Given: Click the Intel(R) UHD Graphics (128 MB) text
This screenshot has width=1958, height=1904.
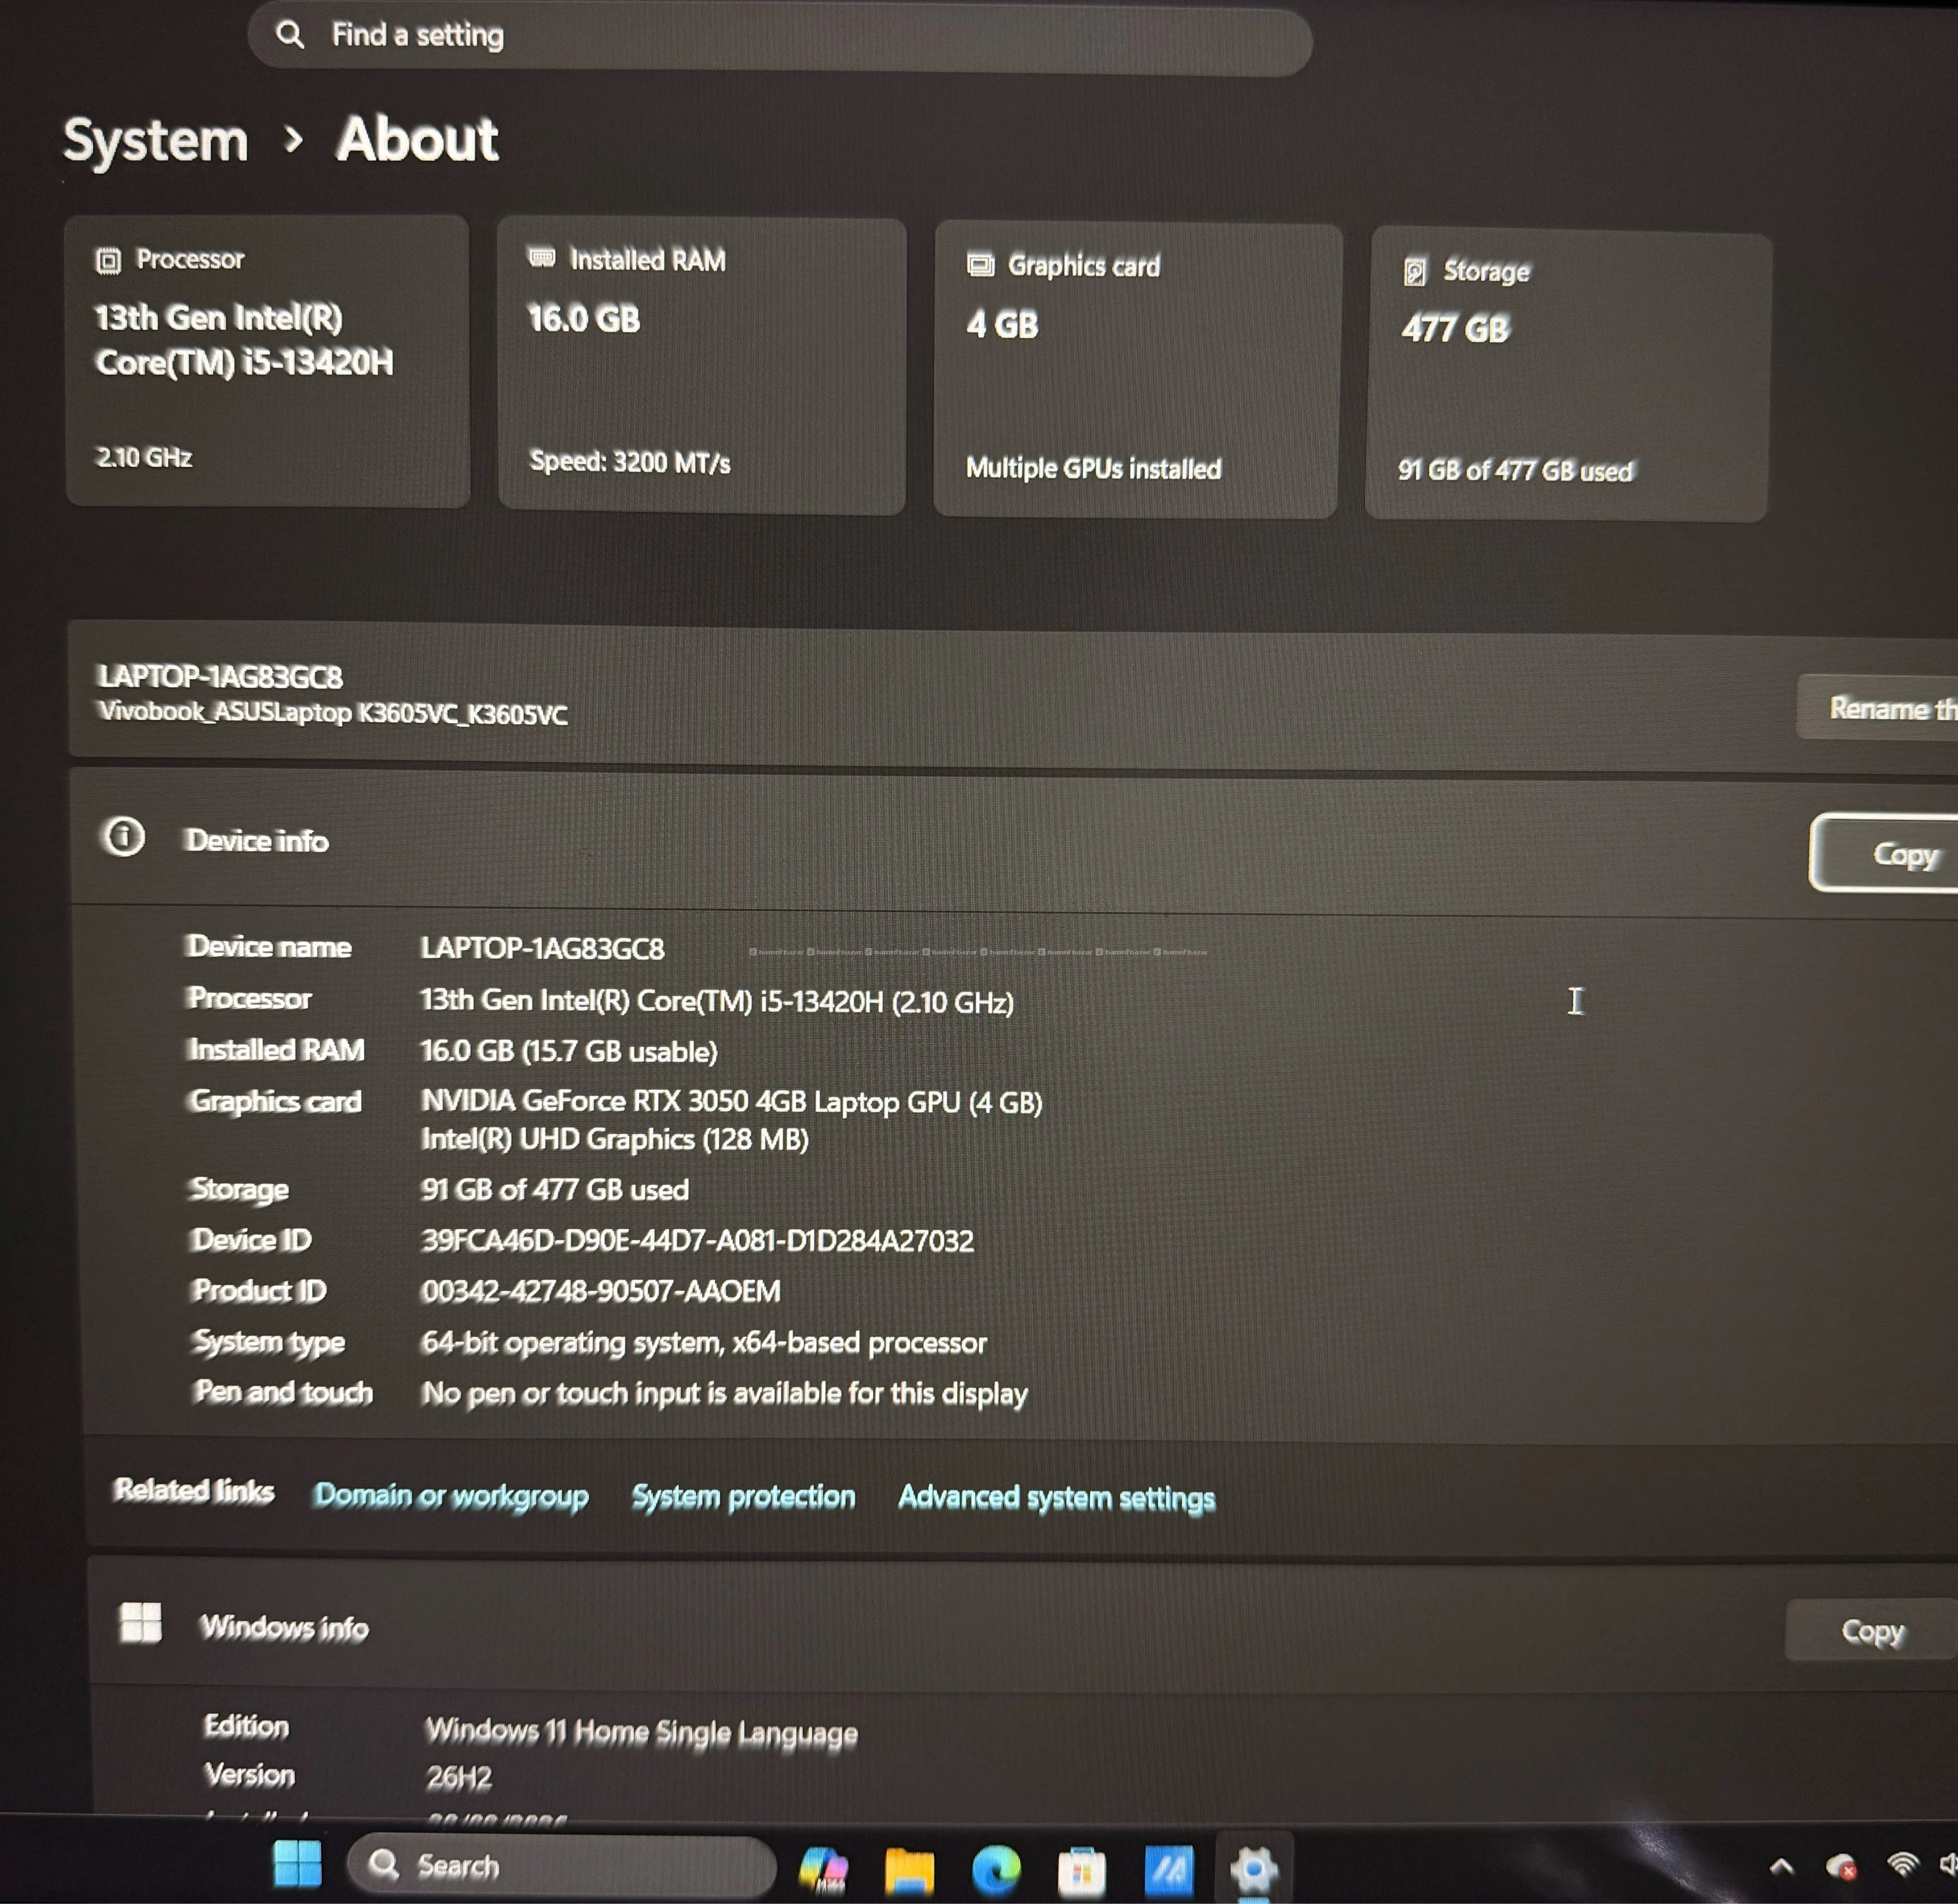Looking at the screenshot, I should pyautogui.click(x=615, y=1140).
